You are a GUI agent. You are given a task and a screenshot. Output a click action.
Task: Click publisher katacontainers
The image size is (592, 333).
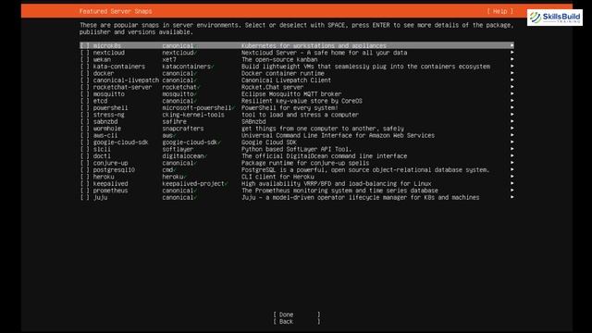pyautogui.click(x=187, y=67)
